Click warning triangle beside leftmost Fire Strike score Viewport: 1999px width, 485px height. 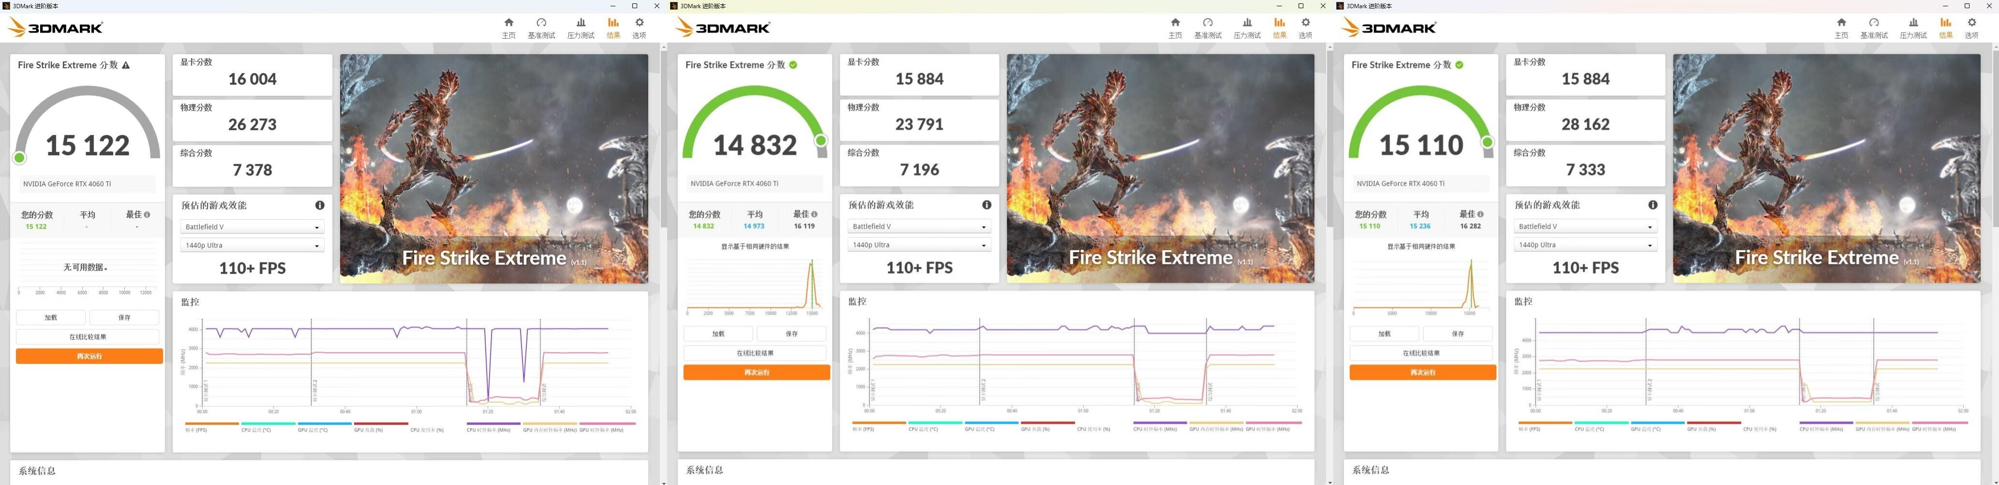click(126, 66)
